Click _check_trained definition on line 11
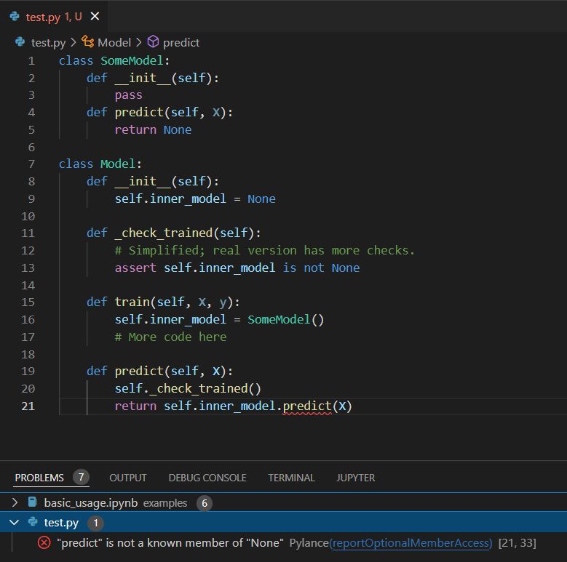Screen dimensions: 567x562 pyautogui.click(x=164, y=233)
